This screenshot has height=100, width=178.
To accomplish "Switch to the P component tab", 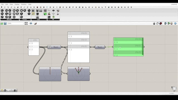I will pos(73,7).
